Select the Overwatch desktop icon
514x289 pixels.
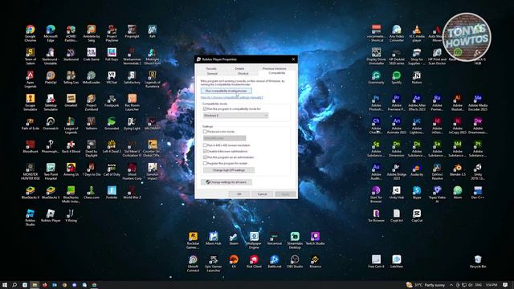(x=51, y=124)
